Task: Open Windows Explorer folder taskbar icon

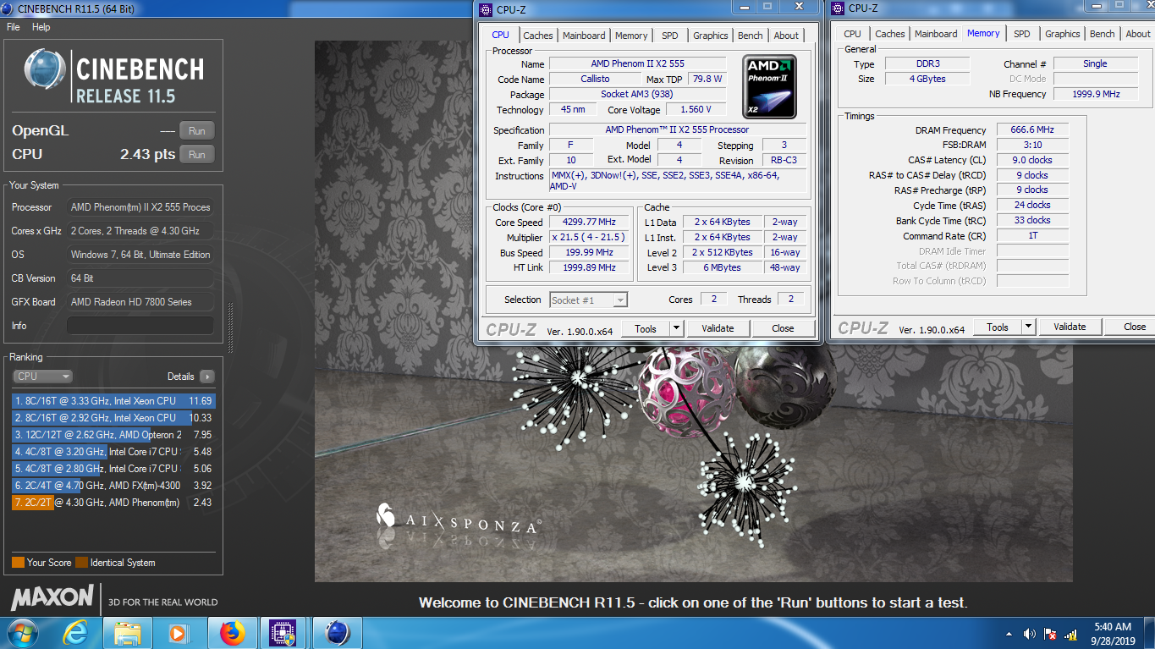Action: click(129, 632)
